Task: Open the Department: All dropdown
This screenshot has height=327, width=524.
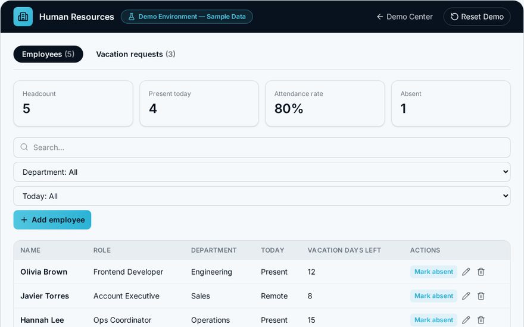Action: coord(262,172)
